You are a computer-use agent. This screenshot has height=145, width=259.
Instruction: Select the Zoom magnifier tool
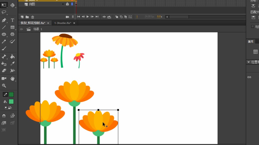4,86
